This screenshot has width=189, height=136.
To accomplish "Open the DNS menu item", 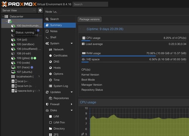I will tap(60, 62).
